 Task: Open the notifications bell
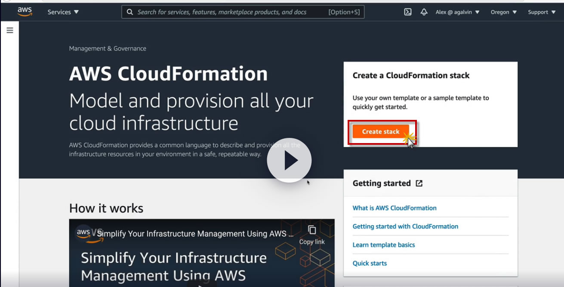(424, 12)
